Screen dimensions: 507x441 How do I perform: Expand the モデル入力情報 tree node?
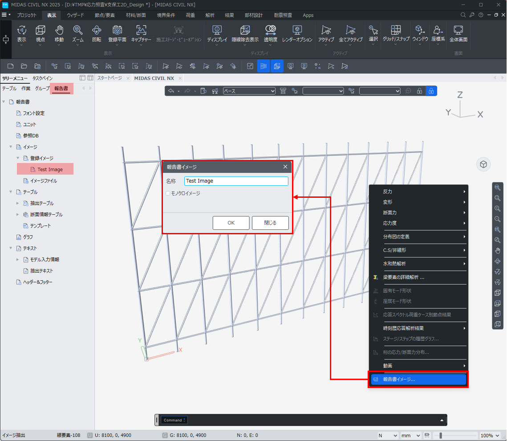tap(17, 259)
